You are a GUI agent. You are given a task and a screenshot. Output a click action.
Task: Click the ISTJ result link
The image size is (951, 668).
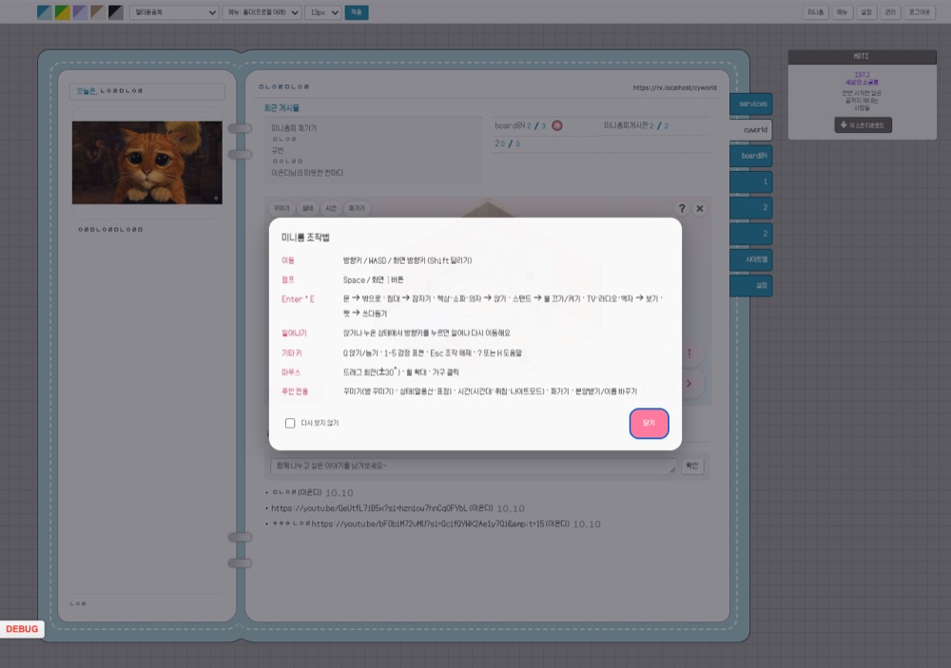tap(862, 75)
